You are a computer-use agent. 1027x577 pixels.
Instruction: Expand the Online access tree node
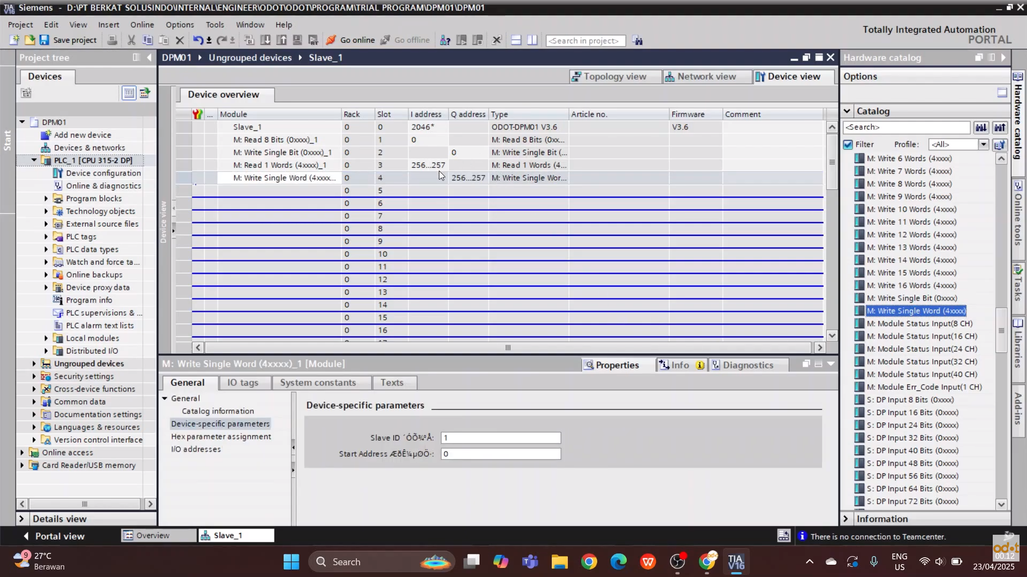click(x=22, y=452)
